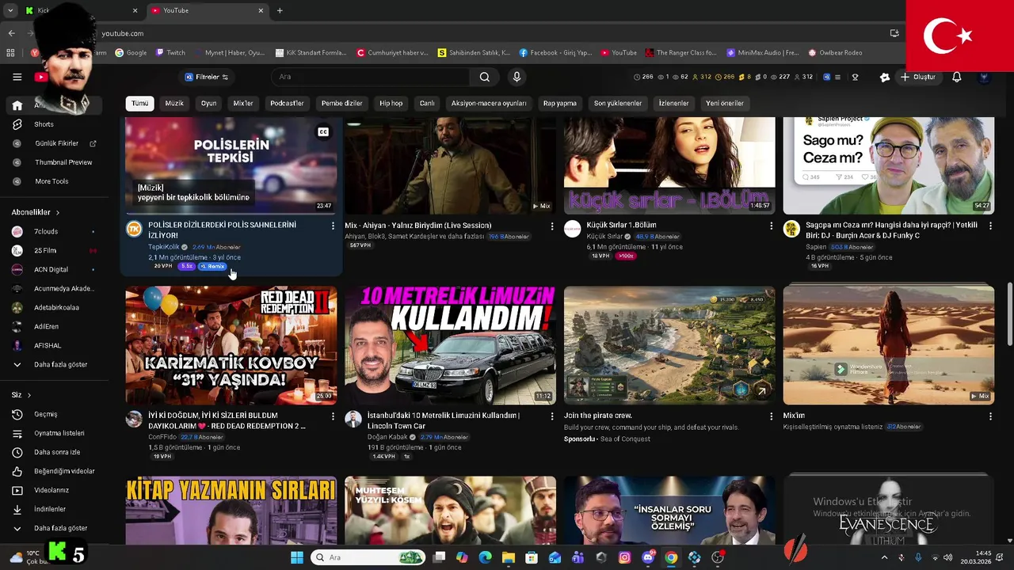
Task: Open a new browser tab
Action: pos(280,10)
